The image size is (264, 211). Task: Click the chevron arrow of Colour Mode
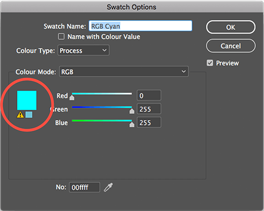[x=183, y=72]
